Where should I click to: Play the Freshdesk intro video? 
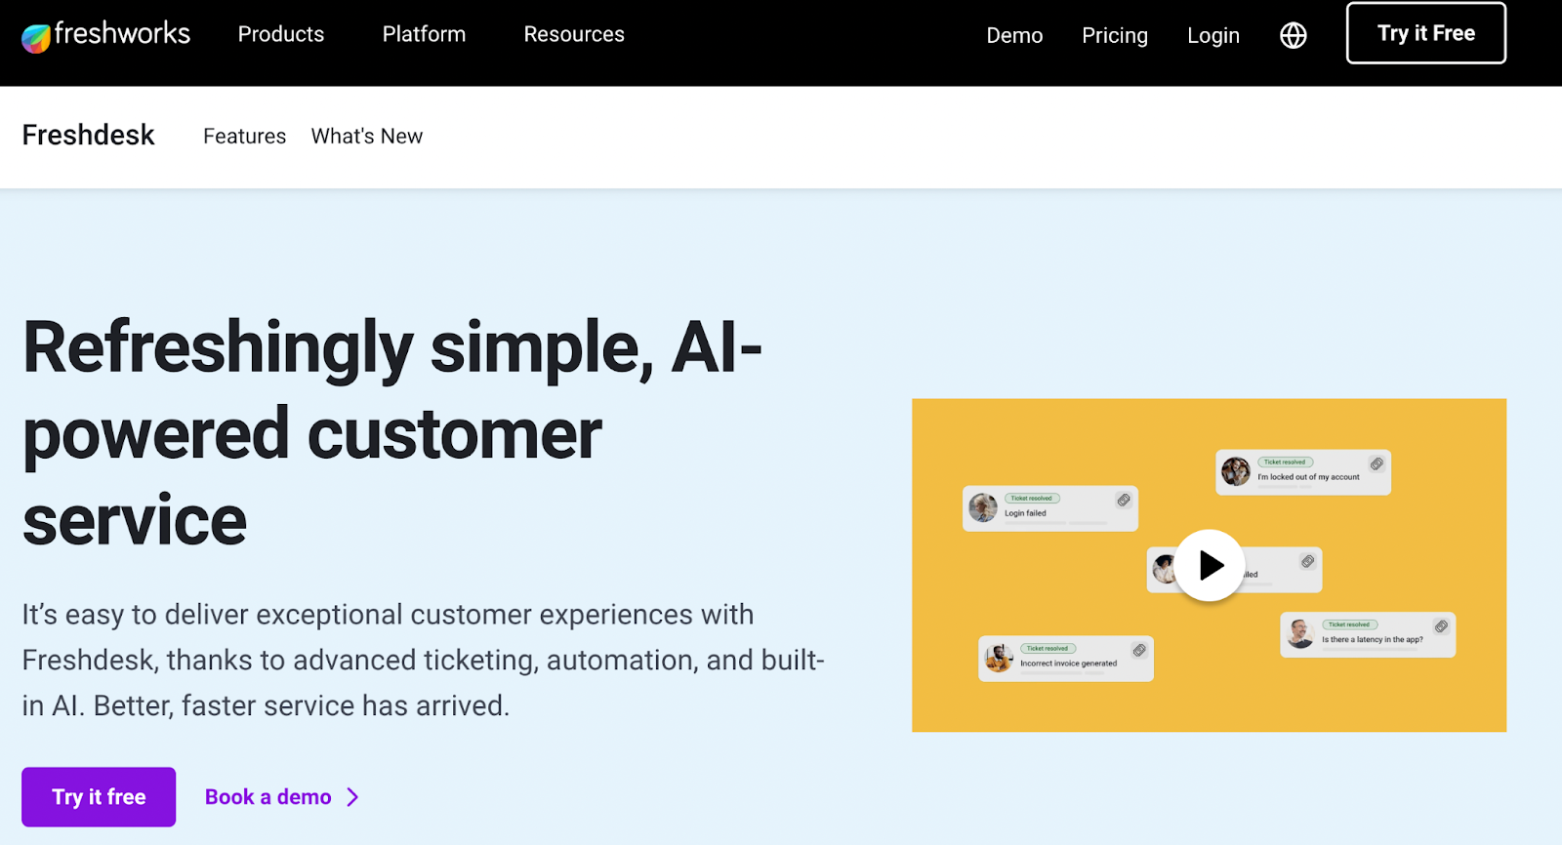click(x=1210, y=565)
